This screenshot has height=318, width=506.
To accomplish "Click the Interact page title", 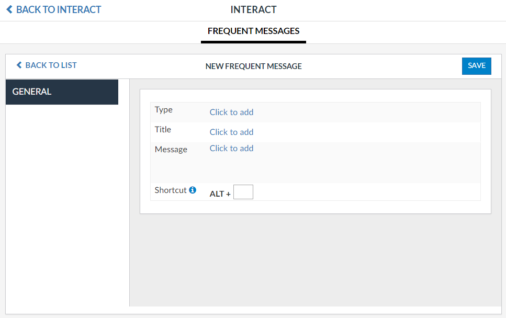I will point(253,9).
